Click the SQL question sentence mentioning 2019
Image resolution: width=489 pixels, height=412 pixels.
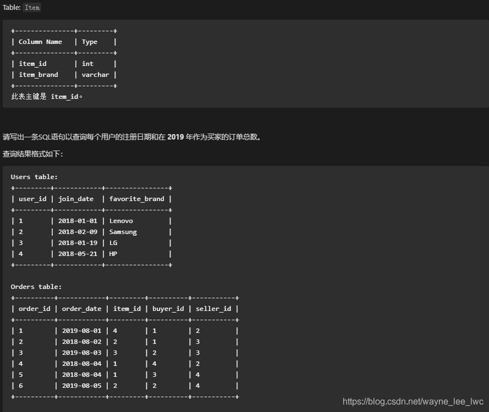(132, 137)
